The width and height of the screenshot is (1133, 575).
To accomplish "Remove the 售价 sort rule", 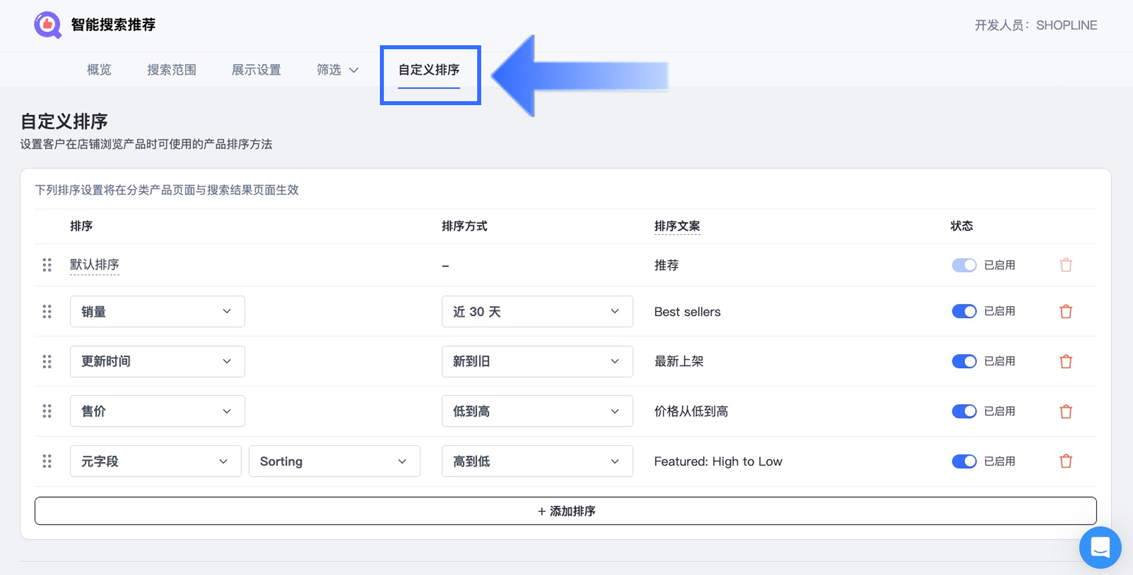I will click(x=1066, y=411).
